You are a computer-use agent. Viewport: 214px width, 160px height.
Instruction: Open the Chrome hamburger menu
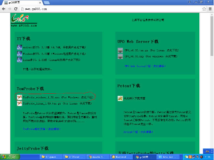coord(210,9)
